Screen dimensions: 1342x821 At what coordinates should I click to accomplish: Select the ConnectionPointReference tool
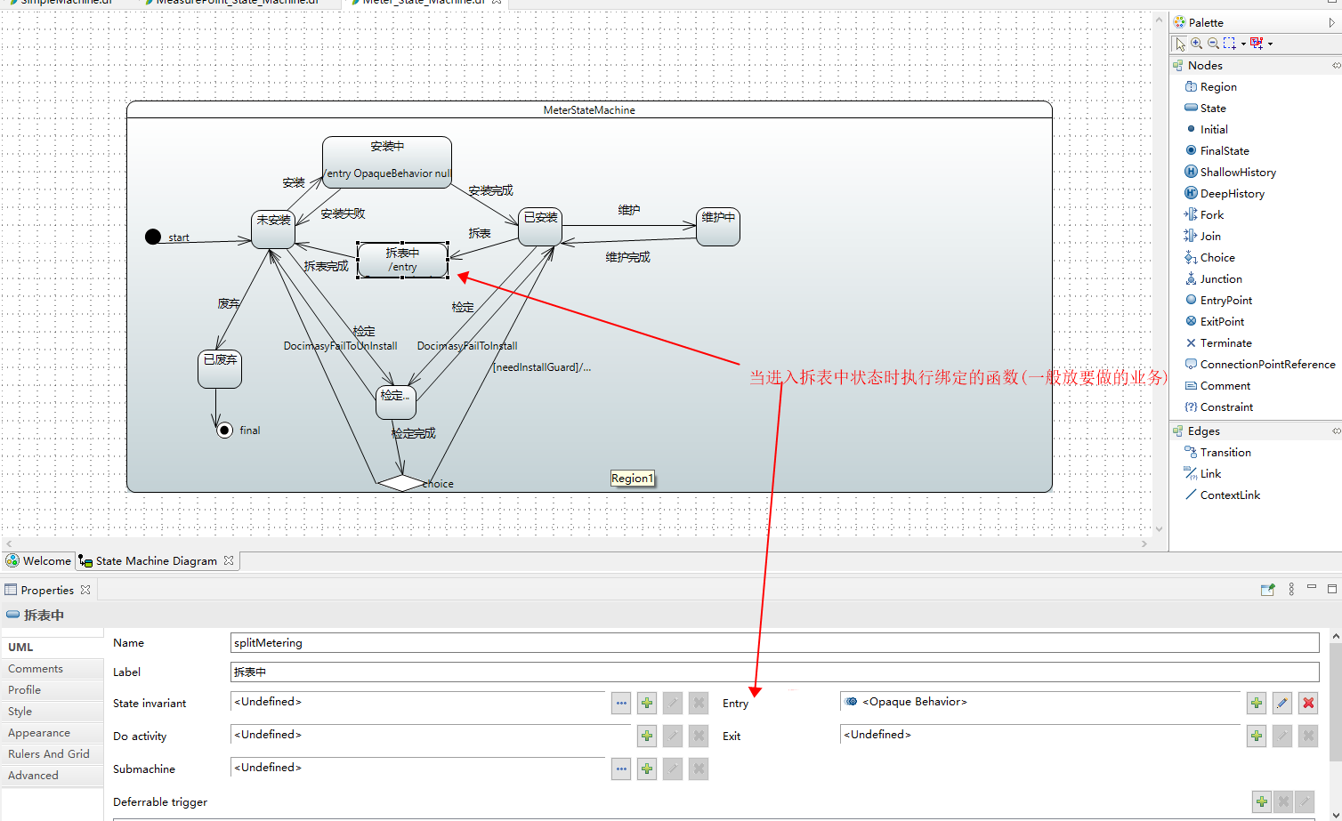pos(1260,364)
